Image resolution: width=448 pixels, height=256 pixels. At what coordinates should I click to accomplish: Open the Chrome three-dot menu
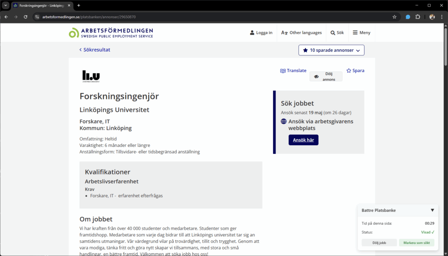tap(442, 17)
